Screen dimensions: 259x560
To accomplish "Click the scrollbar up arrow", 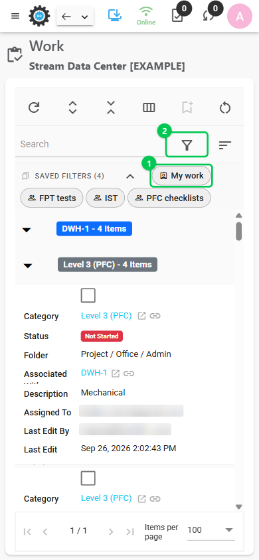I will [239, 216].
